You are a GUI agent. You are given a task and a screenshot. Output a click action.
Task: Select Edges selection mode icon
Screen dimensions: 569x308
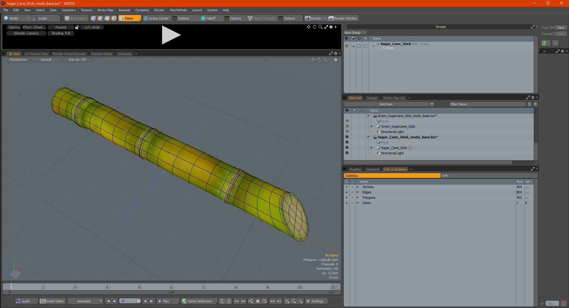coord(100,18)
